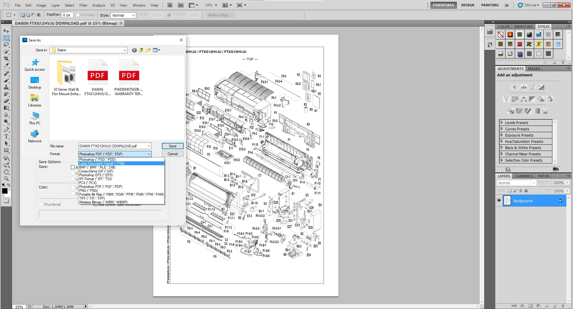Image resolution: width=573 pixels, height=309 pixels.
Task: Cancel the Save As dialog
Action: [x=173, y=154]
